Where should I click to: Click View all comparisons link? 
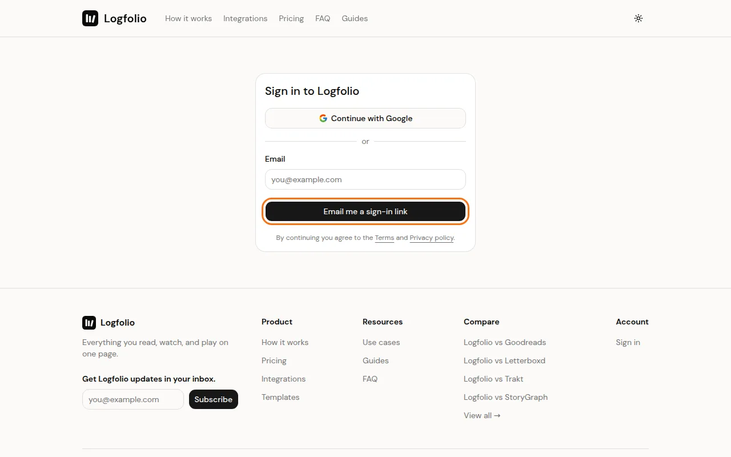[x=482, y=415]
